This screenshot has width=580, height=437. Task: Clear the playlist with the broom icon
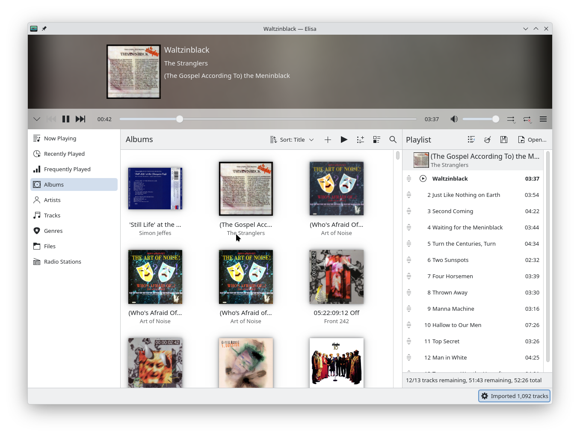tap(488, 140)
